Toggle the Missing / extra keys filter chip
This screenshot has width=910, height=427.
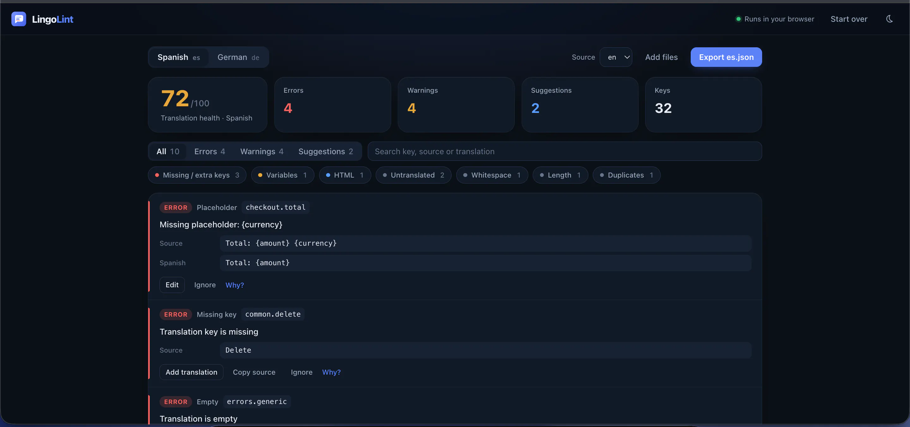[197, 175]
